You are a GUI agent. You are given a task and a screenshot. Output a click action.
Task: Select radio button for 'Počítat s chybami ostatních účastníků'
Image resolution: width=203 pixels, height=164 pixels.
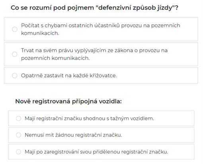pyautogui.click(x=15, y=29)
